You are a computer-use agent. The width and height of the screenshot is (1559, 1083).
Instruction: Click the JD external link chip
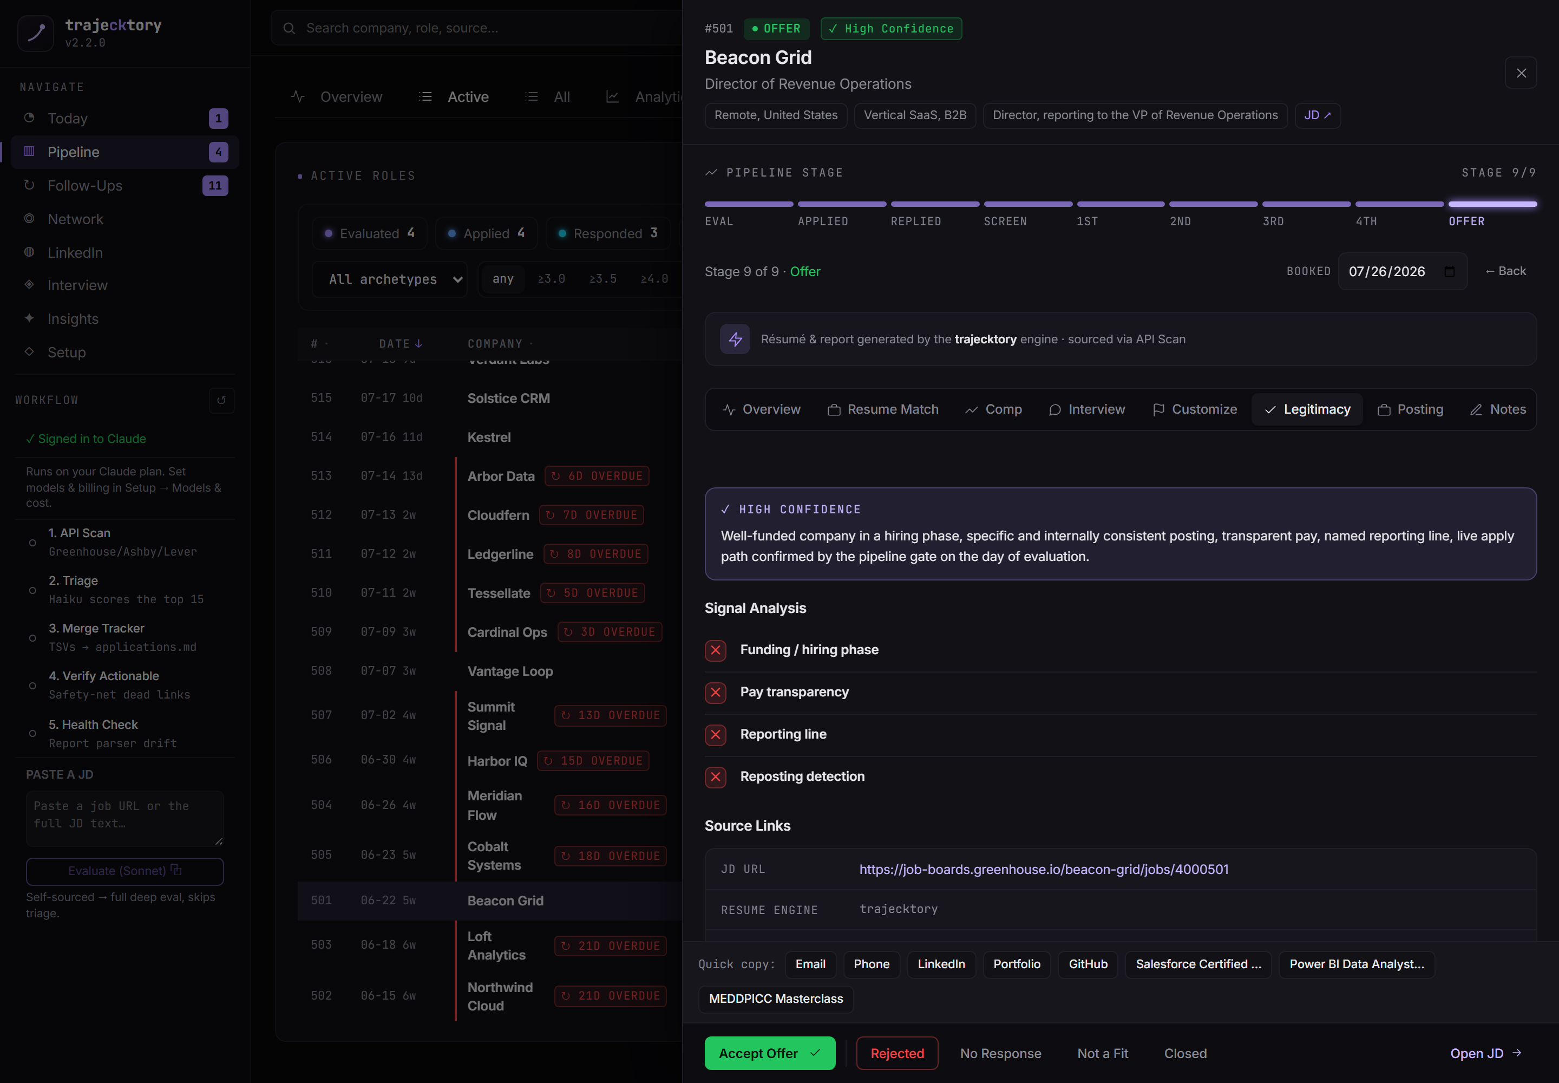click(x=1318, y=115)
